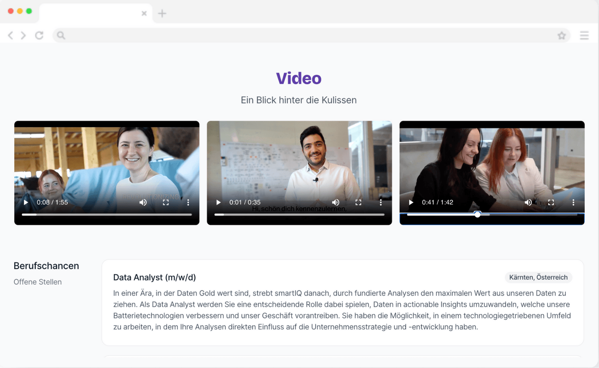Image resolution: width=599 pixels, height=368 pixels.
Task: Open the browser hamburger menu
Action: 584,35
